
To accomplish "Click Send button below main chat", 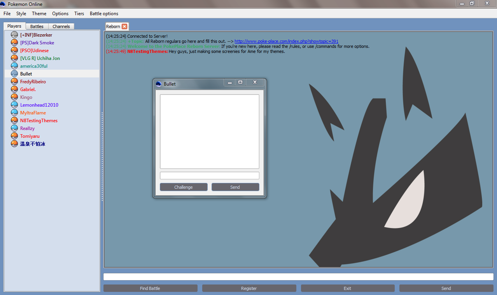I will [x=446, y=288].
